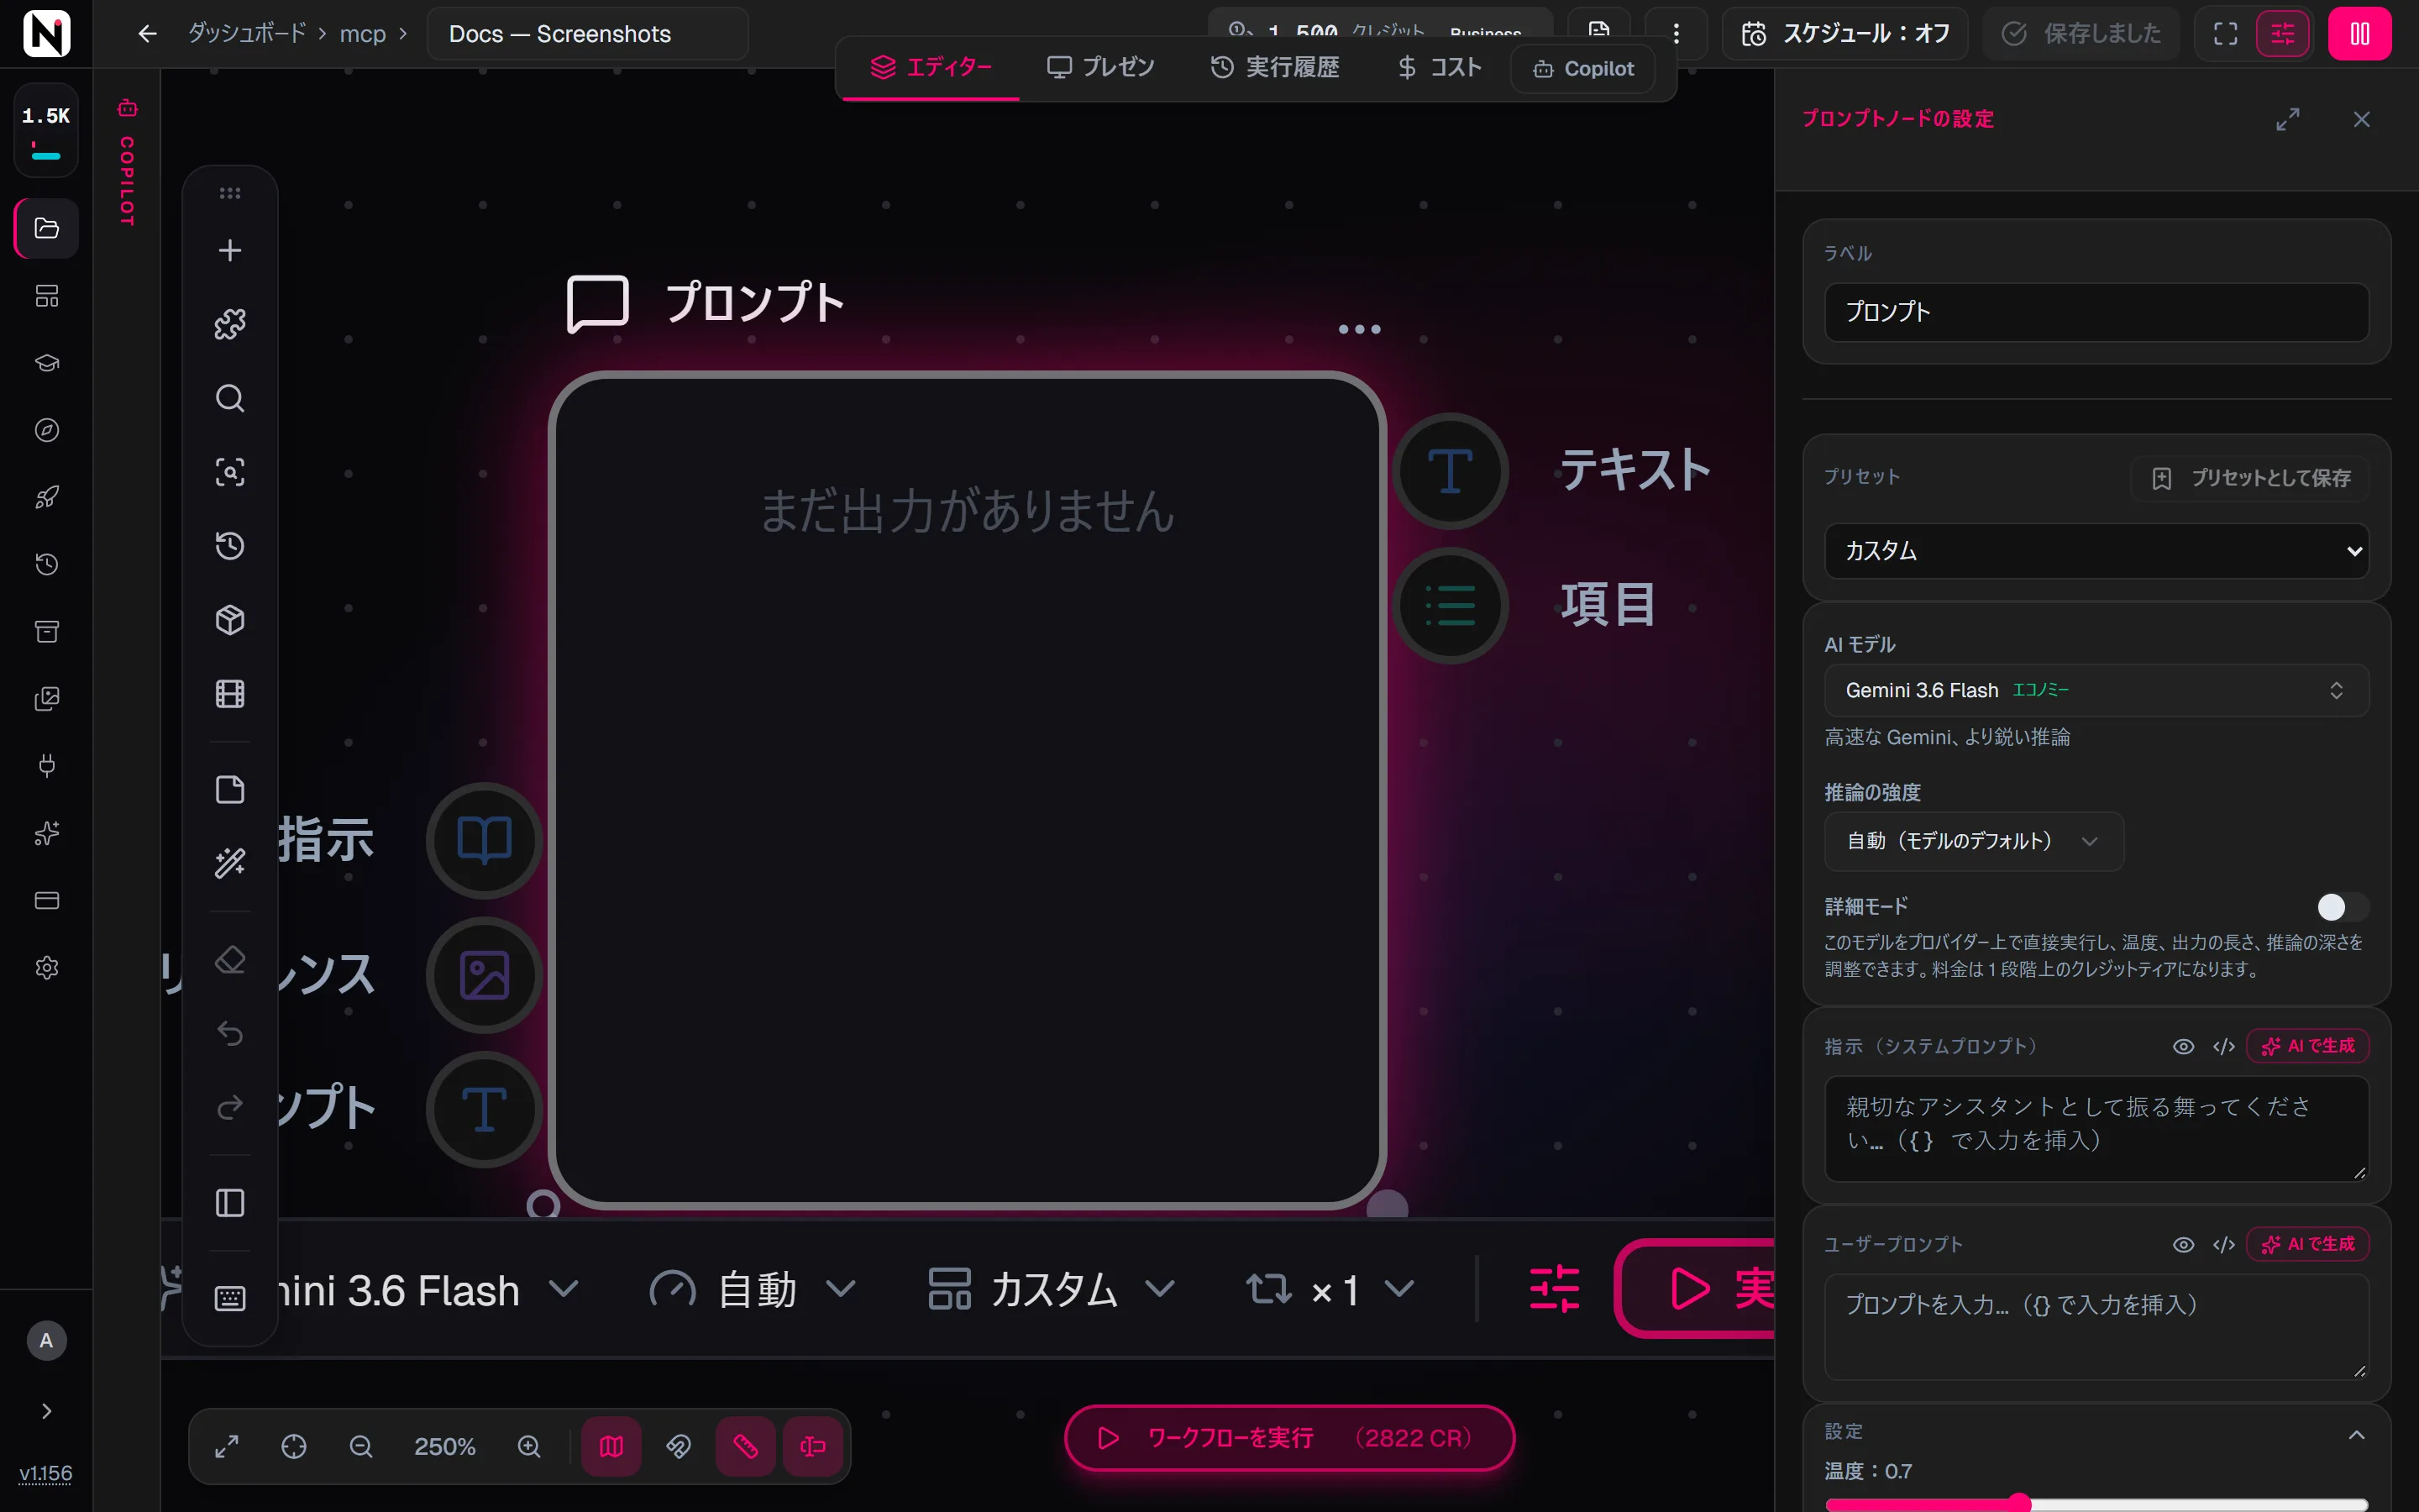Open the コスト tab
2419x1512 pixels.
1439,67
